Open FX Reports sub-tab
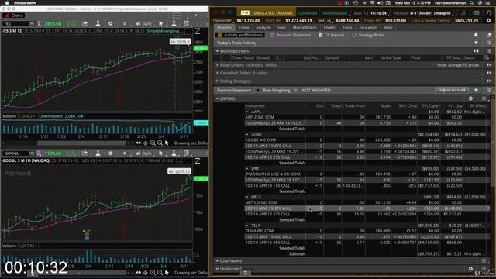Screen dimensions: 496x279 click(x=332, y=35)
